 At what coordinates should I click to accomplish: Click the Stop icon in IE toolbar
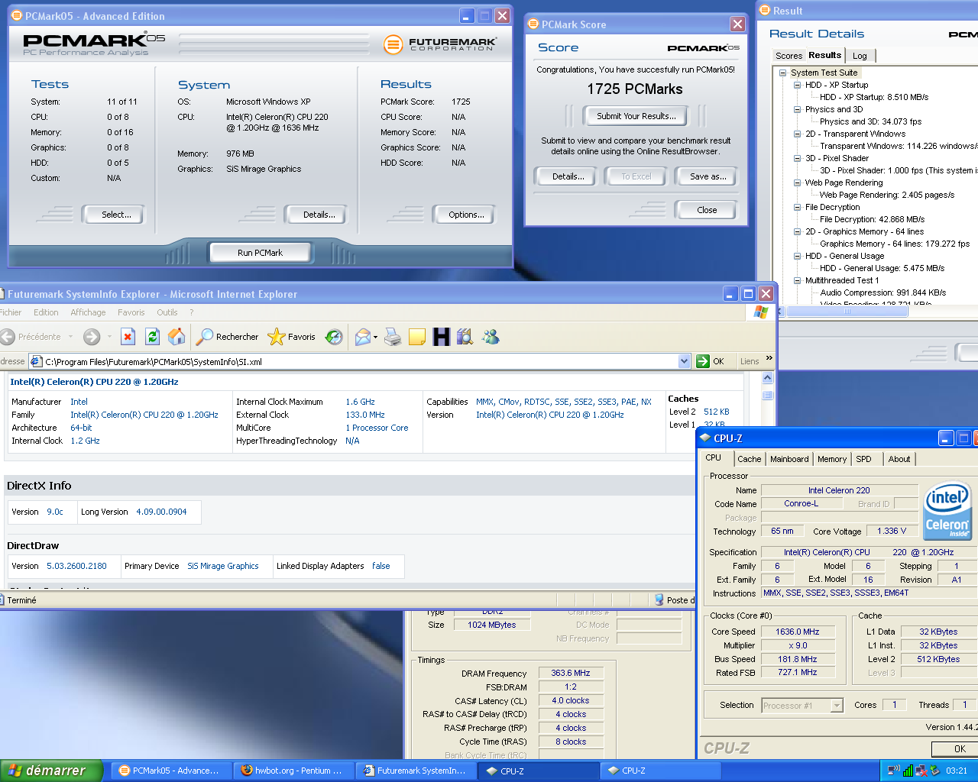[x=128, y=337]
